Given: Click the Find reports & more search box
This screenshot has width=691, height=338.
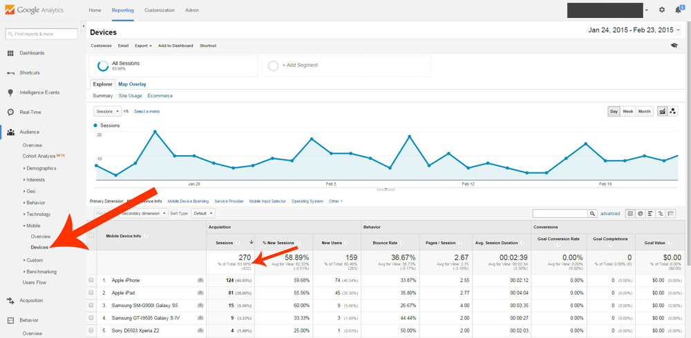Looking at the screenshot, I should (x=41, y=34).
